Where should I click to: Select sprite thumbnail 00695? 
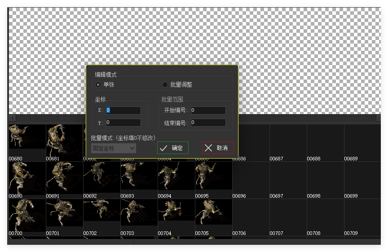pyautogui.click(x=213, y=177)
